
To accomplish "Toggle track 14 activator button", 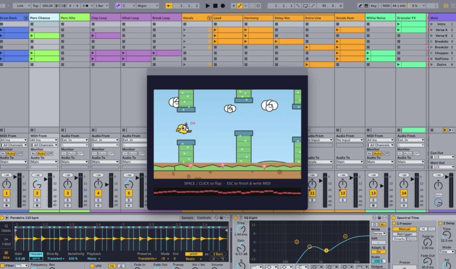I will (404, 193).
